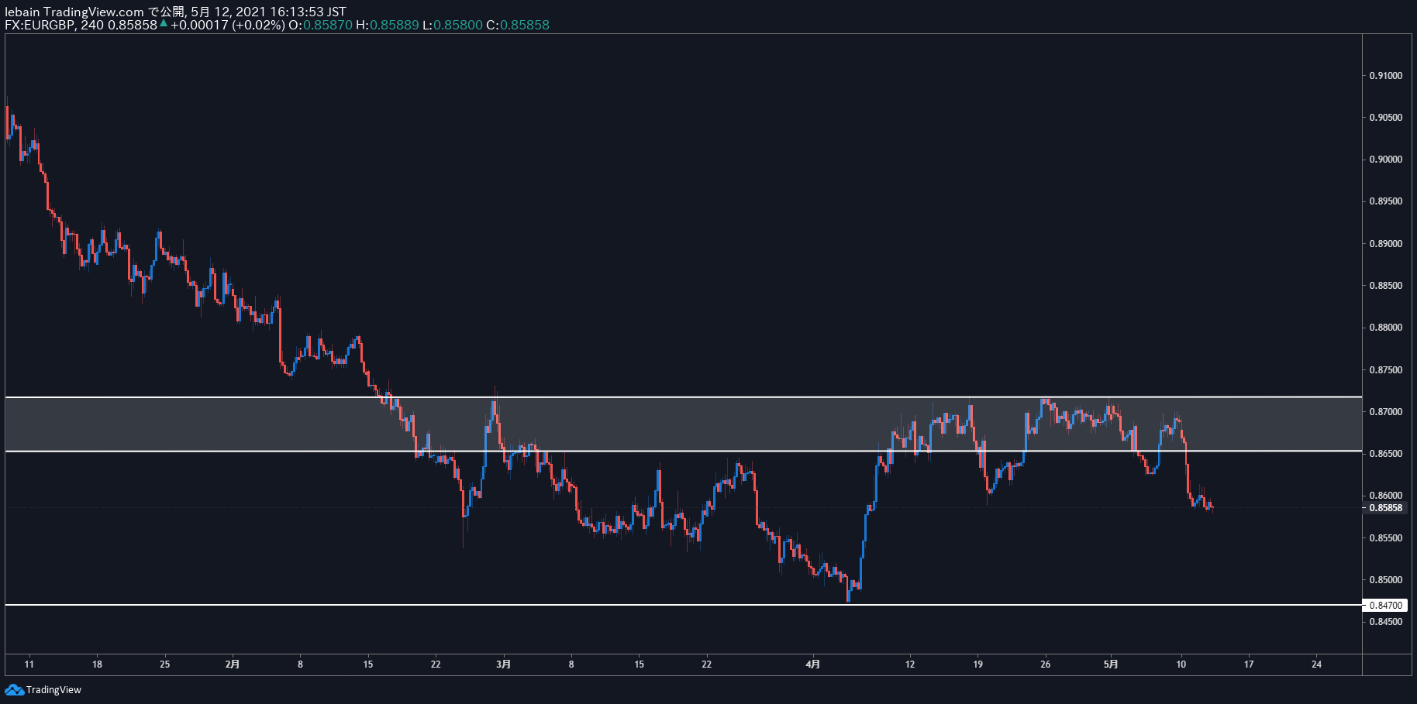Click the 0.87000 price axis label

click(x=1385, y=412)
